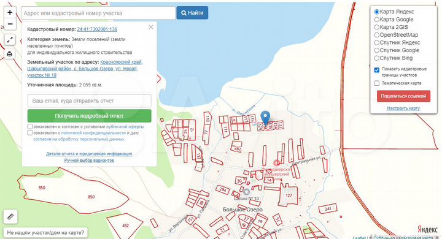Click the Школа № 10 map icon
The height and width of the screenshot is (239, 442).
coord(247,192)
